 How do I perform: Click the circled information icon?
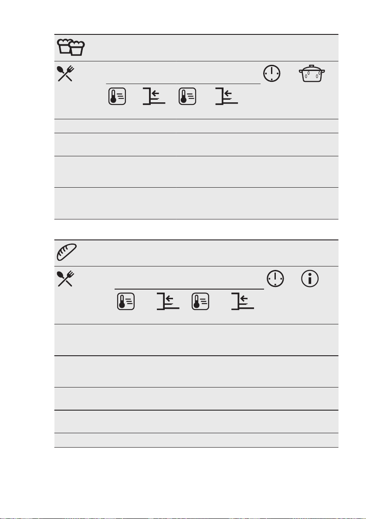[310, 278]
